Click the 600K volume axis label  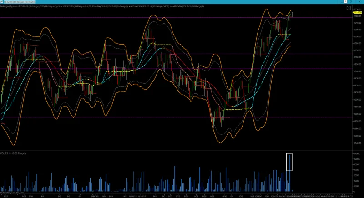tap(357, 175)
